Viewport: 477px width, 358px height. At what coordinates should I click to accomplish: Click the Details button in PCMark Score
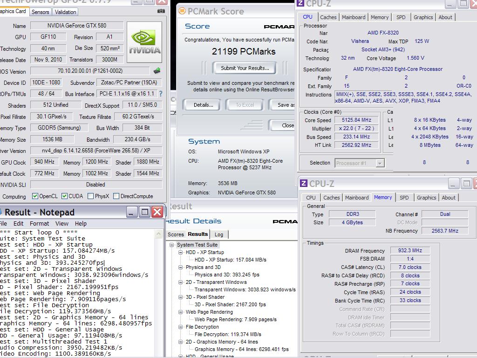click(x=203, y=105)
